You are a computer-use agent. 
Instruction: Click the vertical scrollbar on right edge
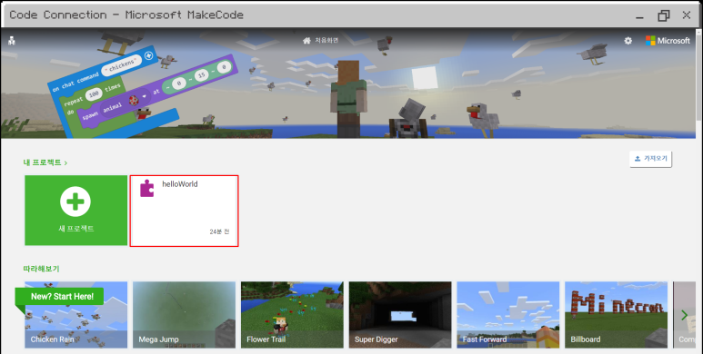(698, 76)
